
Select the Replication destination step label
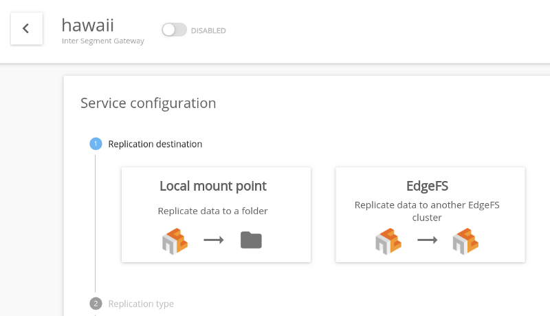(x=155, y=144)
